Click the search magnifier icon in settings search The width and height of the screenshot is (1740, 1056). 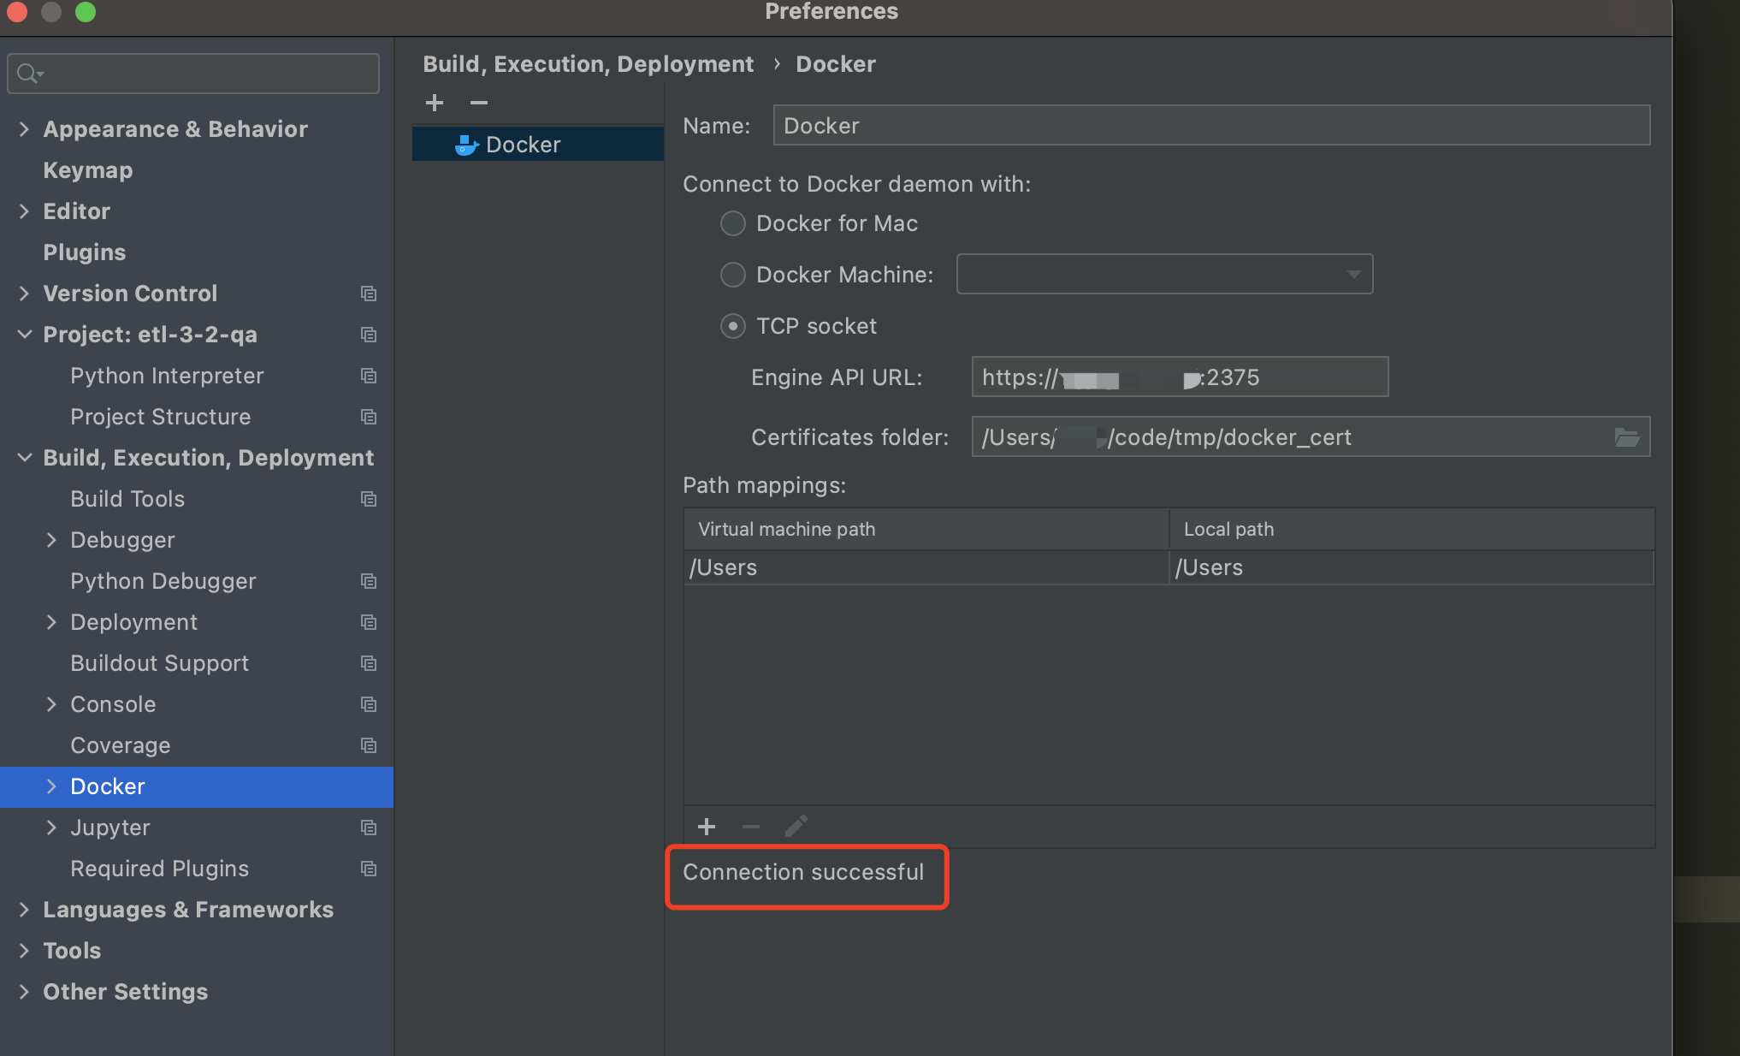point(29,74)
